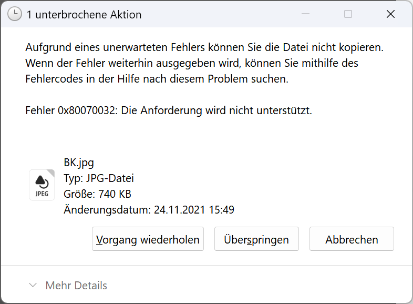This screenshot has width=413, height=304.
Task: Click the 'Mehr Details' label
Action: [x=76, y=286]
